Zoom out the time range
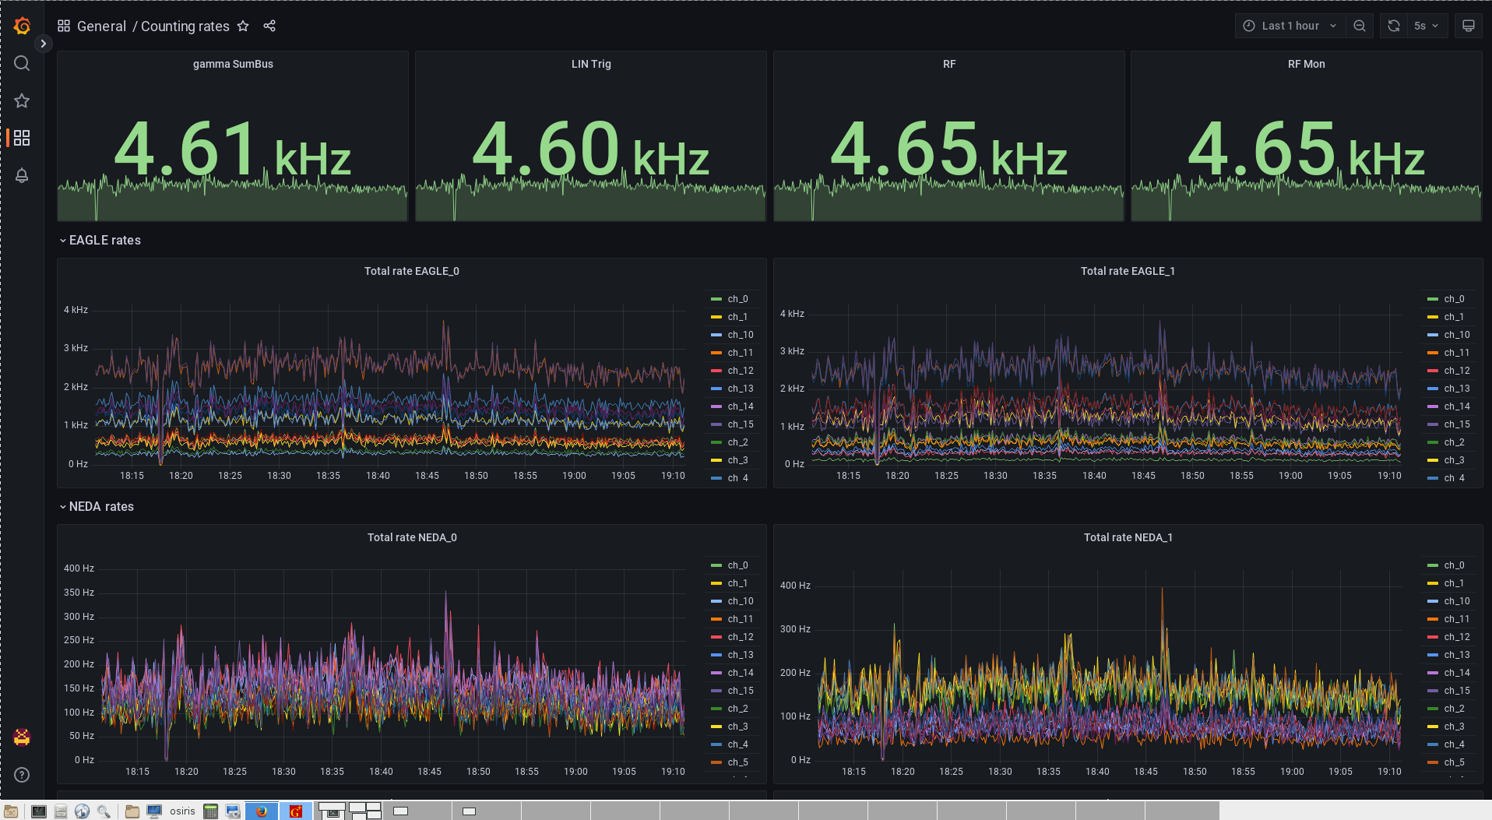The image size is (1492, 820). [1360, 26]
